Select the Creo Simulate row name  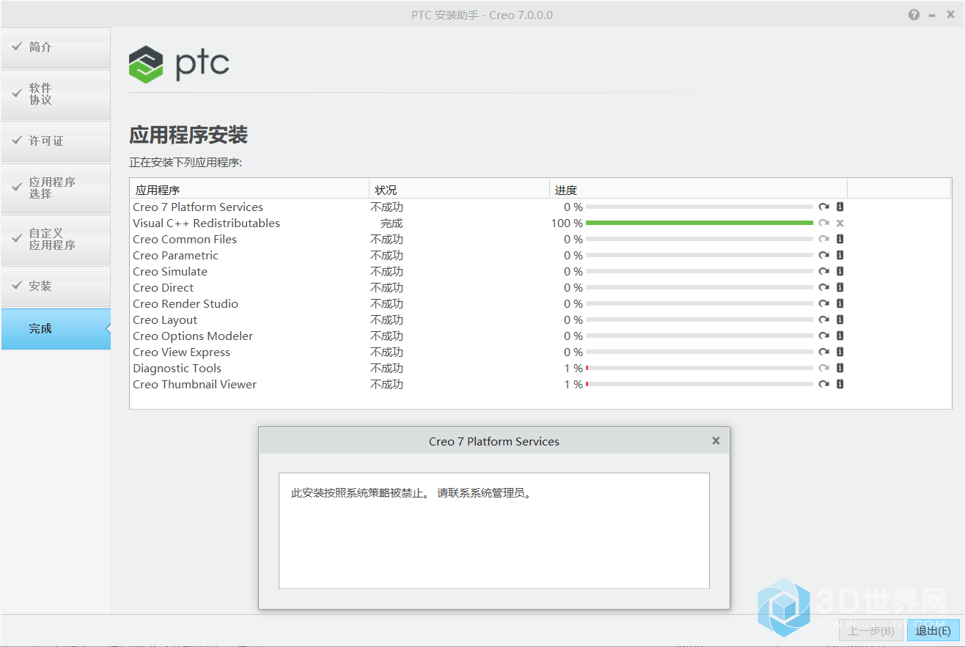(x=170, y=272)
